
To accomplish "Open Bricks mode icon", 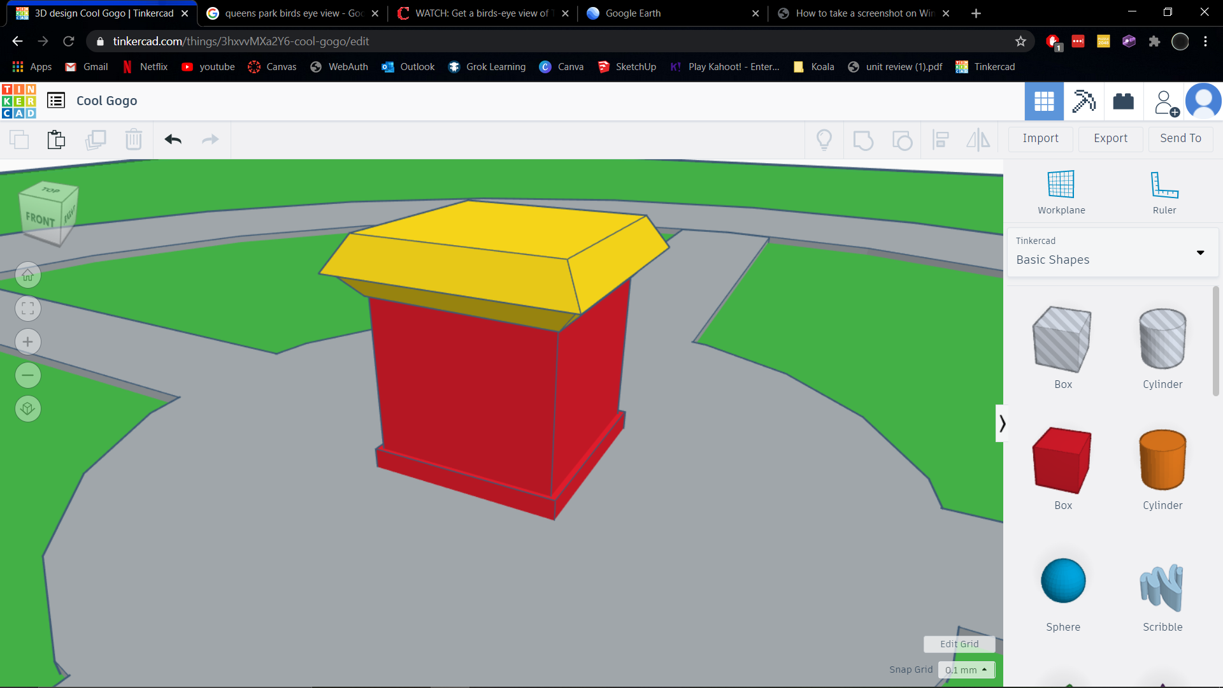I will click(x=1123, y=101).
